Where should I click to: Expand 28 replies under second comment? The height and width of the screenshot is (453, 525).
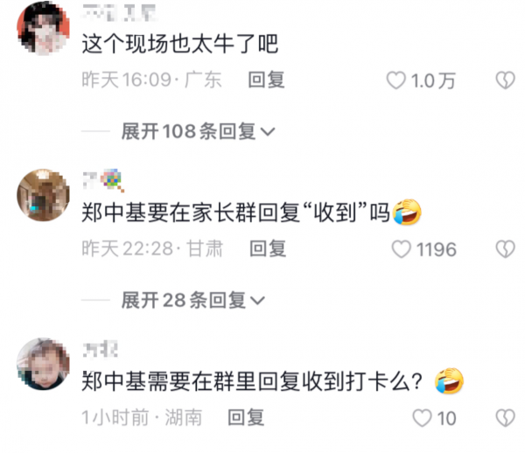pos(193,300)
